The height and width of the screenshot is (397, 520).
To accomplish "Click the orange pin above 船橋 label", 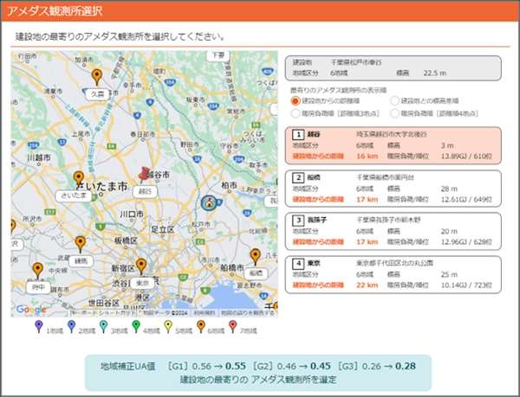I will pos(255,257).
